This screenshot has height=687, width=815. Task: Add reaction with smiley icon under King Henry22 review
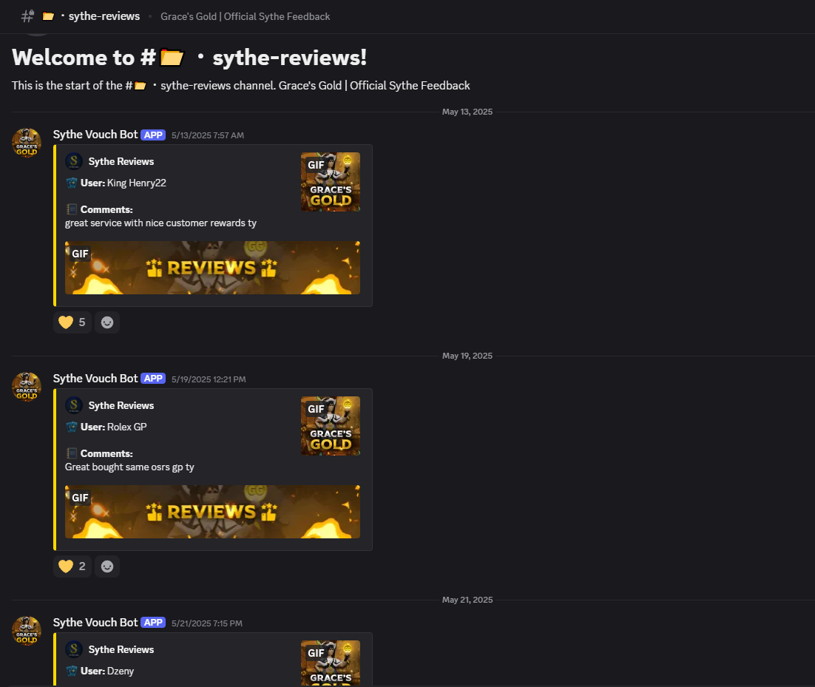107,322
